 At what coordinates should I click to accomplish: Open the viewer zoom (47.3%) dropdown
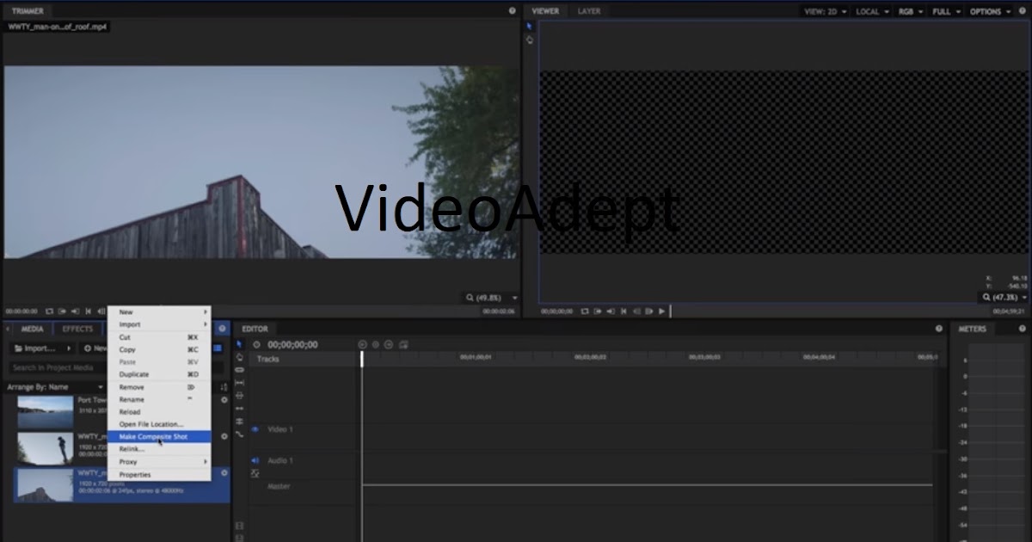(x=1004, y=297)
